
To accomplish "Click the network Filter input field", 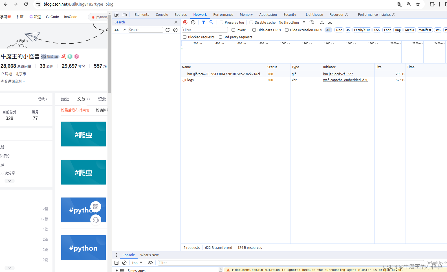I will [x=205, y=30].
